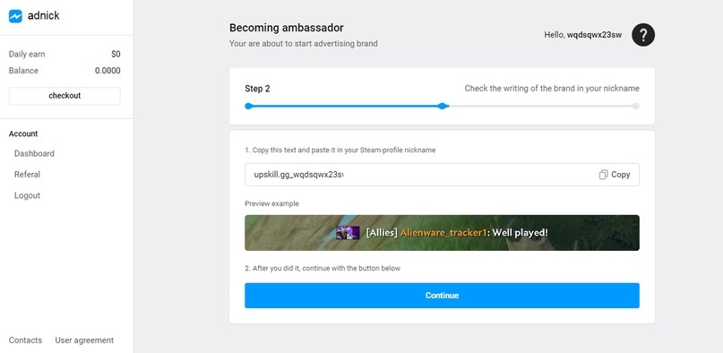Open the Dashboard menu item
The height and width of the screenshot is (353, 723).
tap(34, 153)
